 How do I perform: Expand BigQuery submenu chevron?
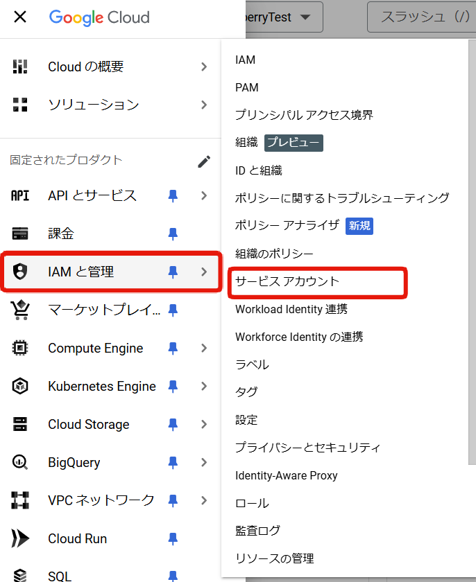point(204,463)
